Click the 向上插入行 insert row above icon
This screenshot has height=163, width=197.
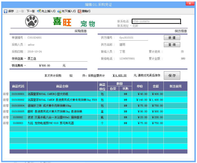[39, 11]
